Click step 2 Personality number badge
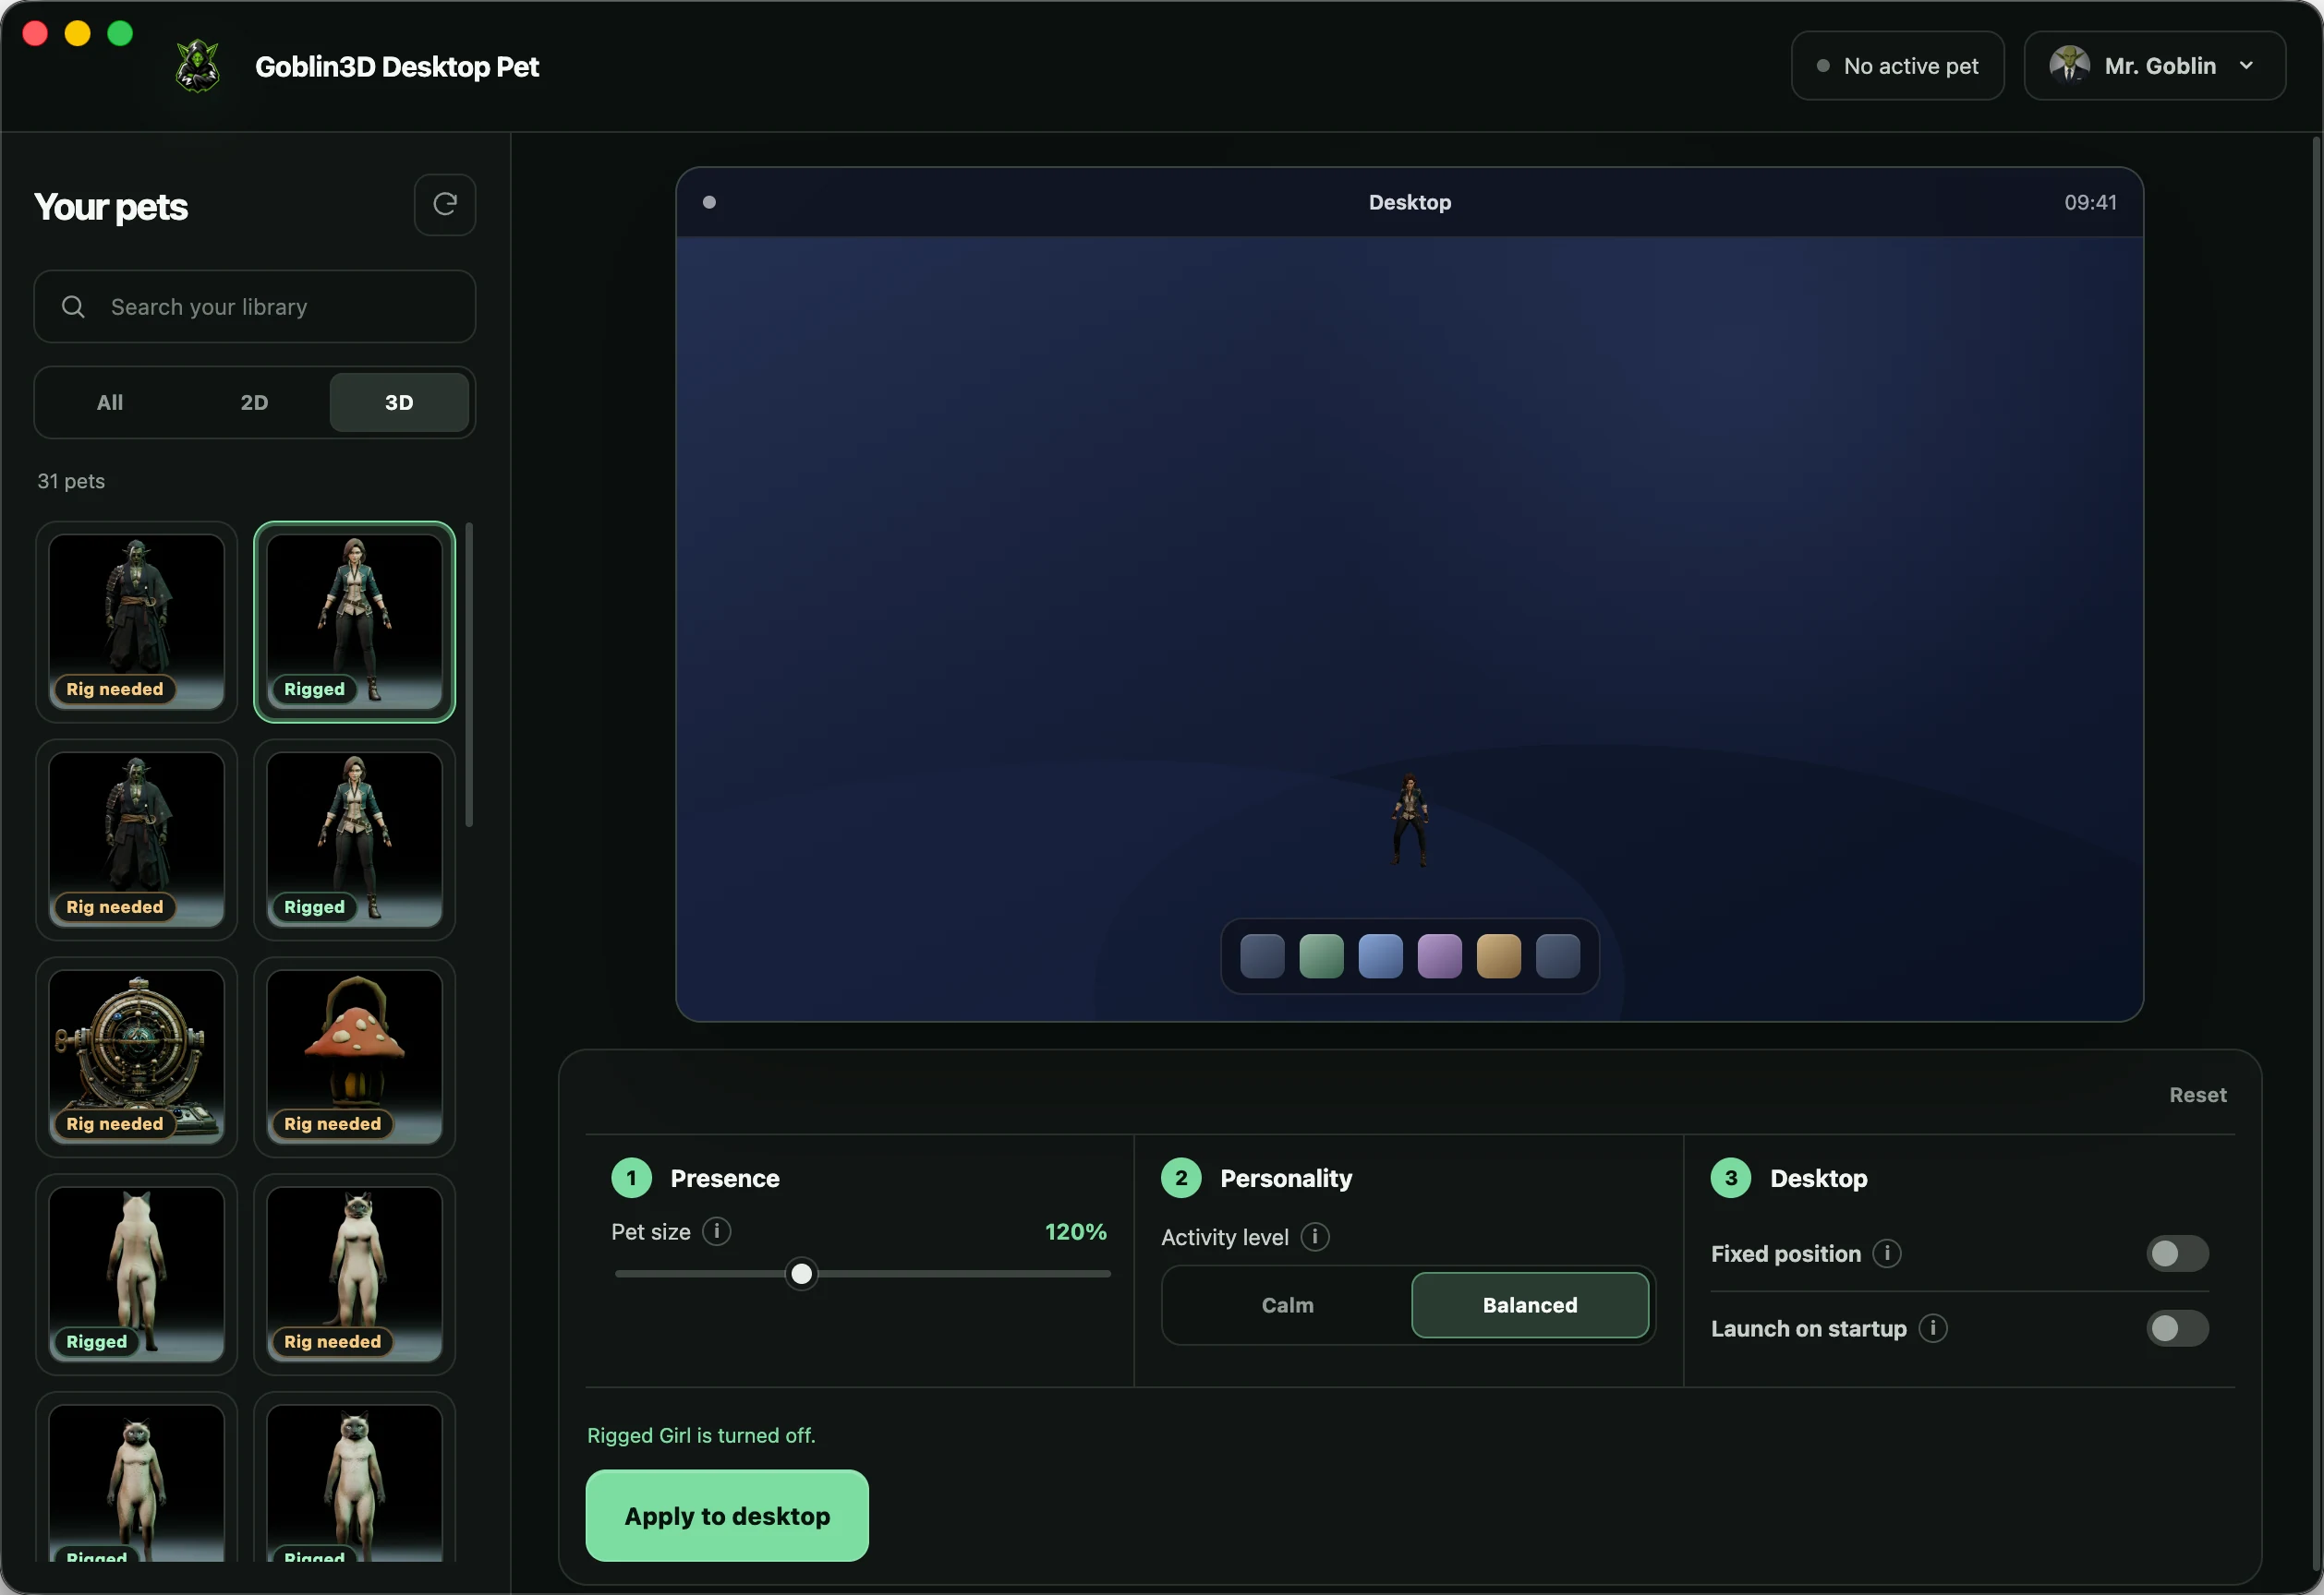 pyautogui.click(x=1181, y=1179)
